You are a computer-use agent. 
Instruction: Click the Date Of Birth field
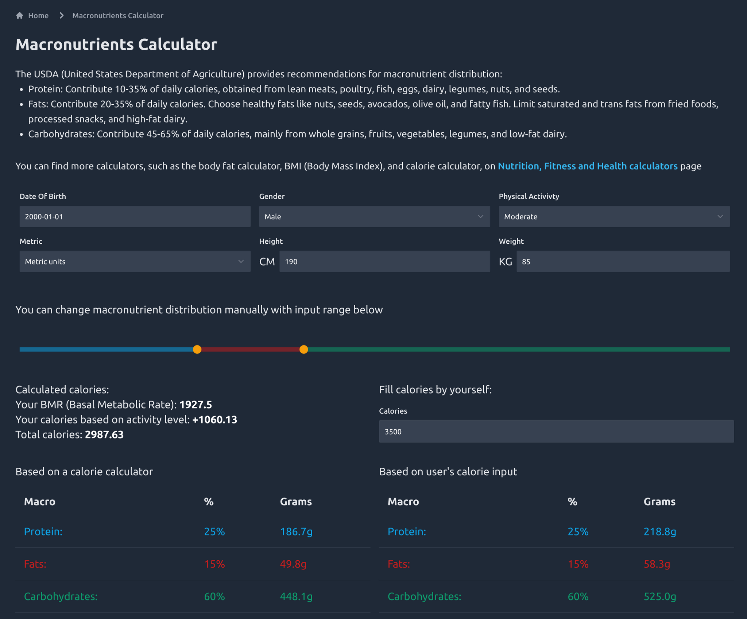[x=135, y=216]
